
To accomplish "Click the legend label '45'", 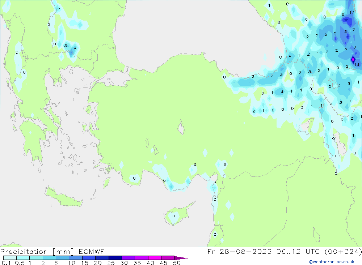I will 164,263.
